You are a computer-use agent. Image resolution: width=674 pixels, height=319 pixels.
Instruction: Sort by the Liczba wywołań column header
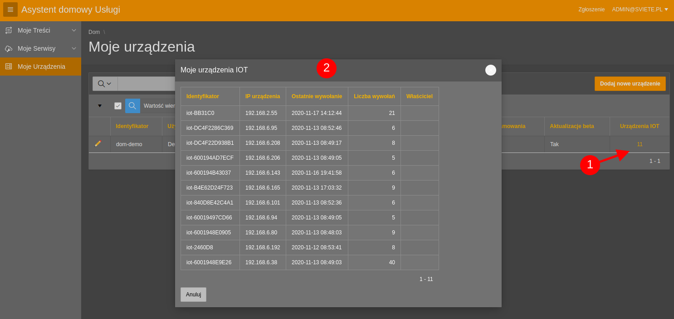(x=374, y=96)
